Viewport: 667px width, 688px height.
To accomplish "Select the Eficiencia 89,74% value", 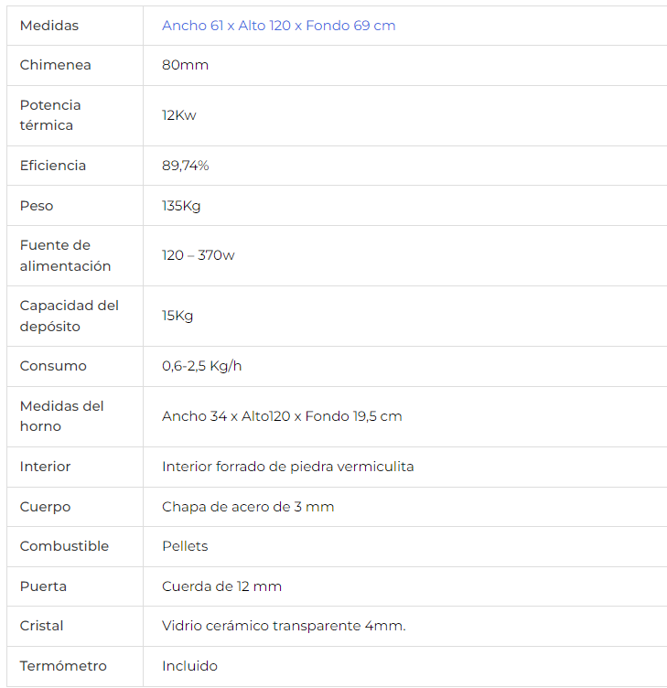I will (x=185, y=166).
